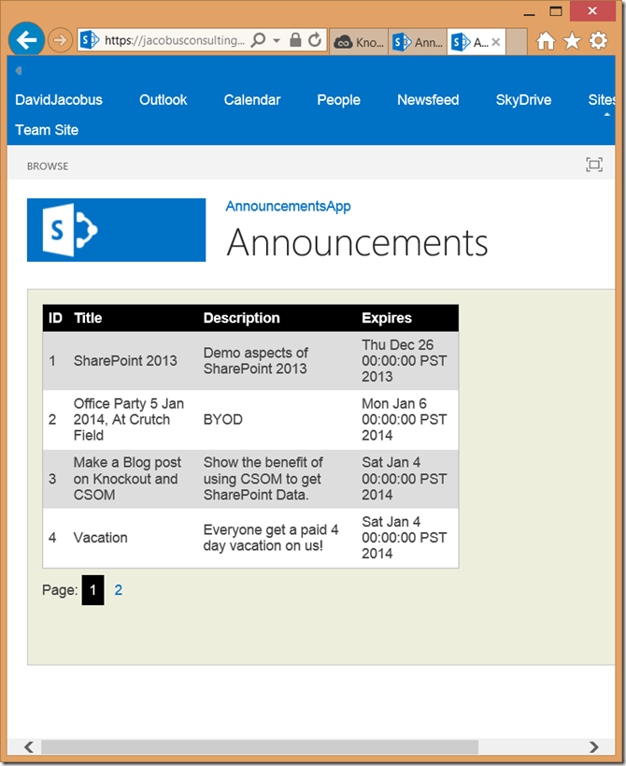The image size is (626, 766).
Task: Click the Team Site link
Action: tap(47, 130)
